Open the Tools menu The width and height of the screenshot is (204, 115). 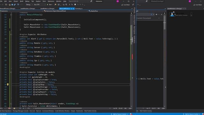tap(44, 1)
